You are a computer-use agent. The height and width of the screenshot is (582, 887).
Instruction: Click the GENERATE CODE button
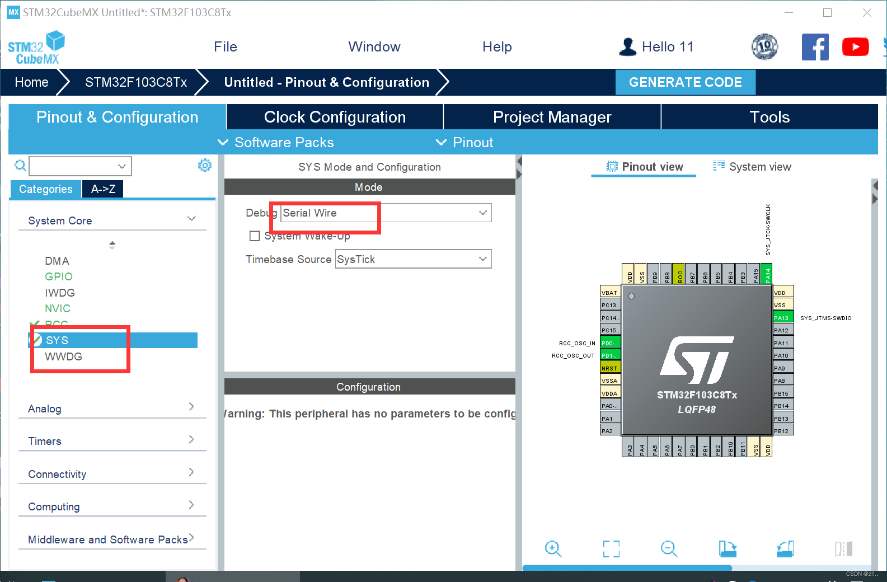coord(685,82)
